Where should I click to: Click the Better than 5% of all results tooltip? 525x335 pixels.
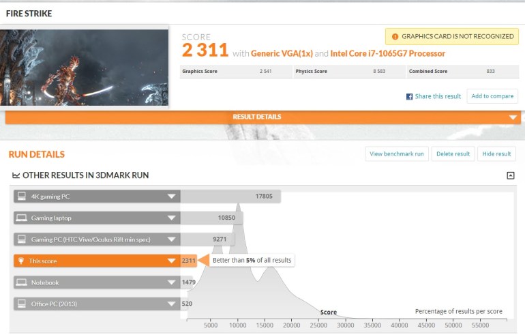252,261
